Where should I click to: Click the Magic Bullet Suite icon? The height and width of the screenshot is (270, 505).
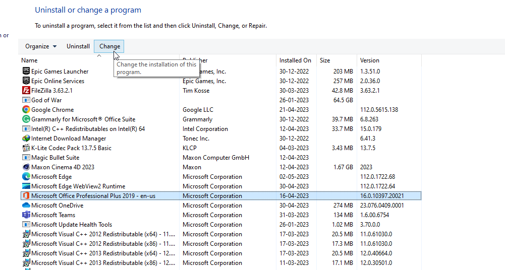[x=26, y=158]
